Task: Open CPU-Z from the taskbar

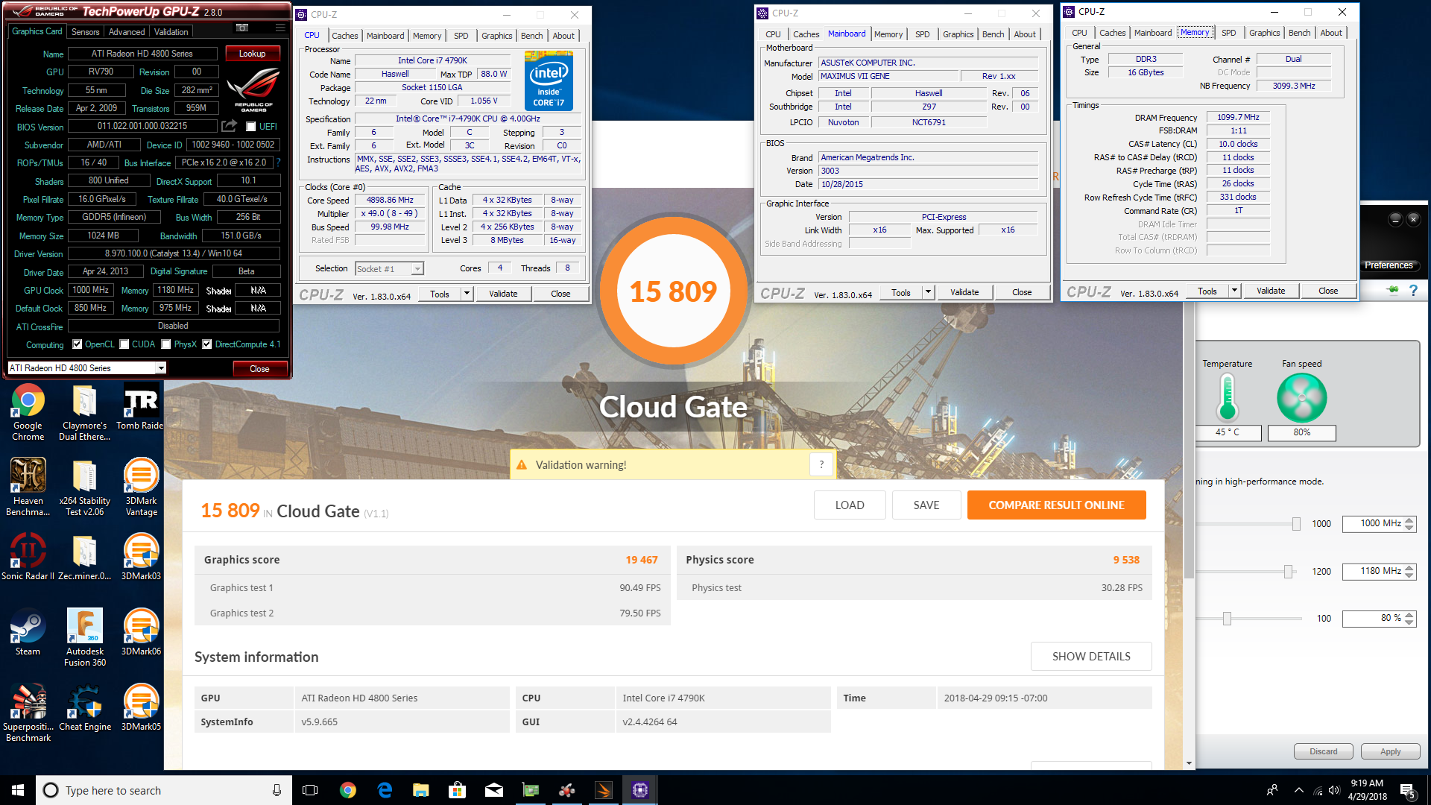Action: pos(640,790)
